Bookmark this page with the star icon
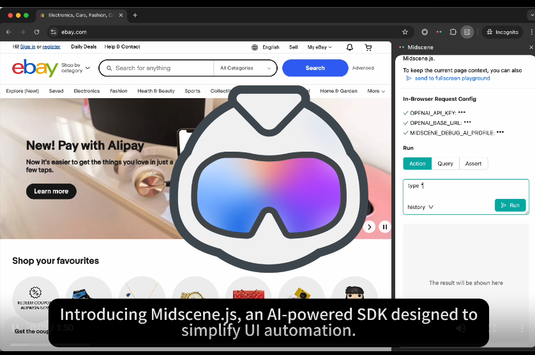The image size is (535, 355). [405, 32]
